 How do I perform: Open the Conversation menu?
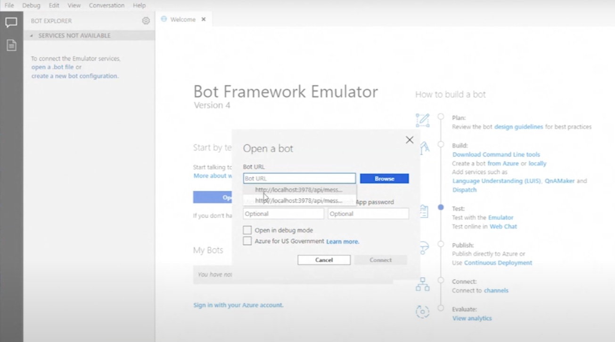tap(107, 6)
